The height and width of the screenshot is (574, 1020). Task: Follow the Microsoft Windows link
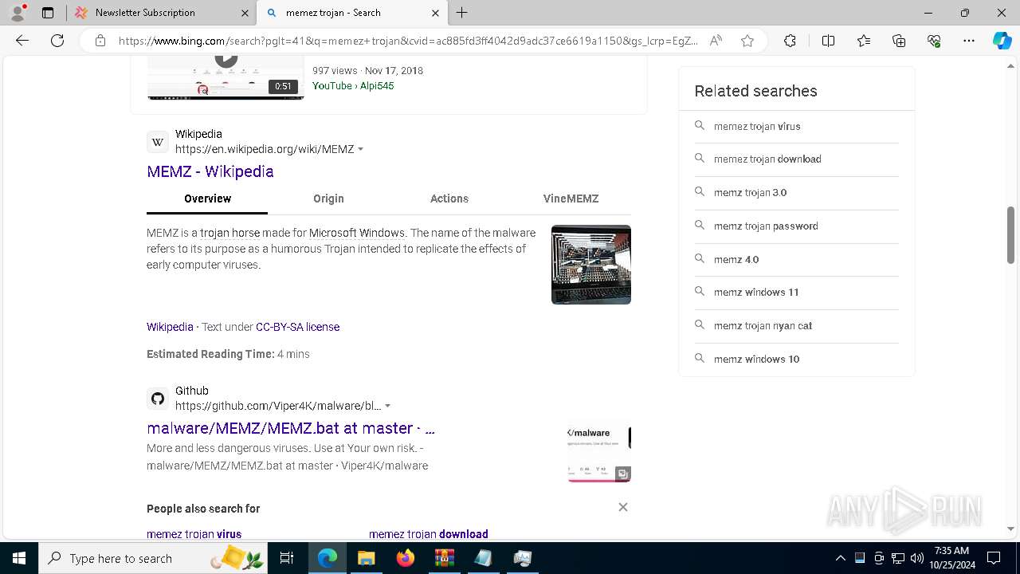[357, 233]
